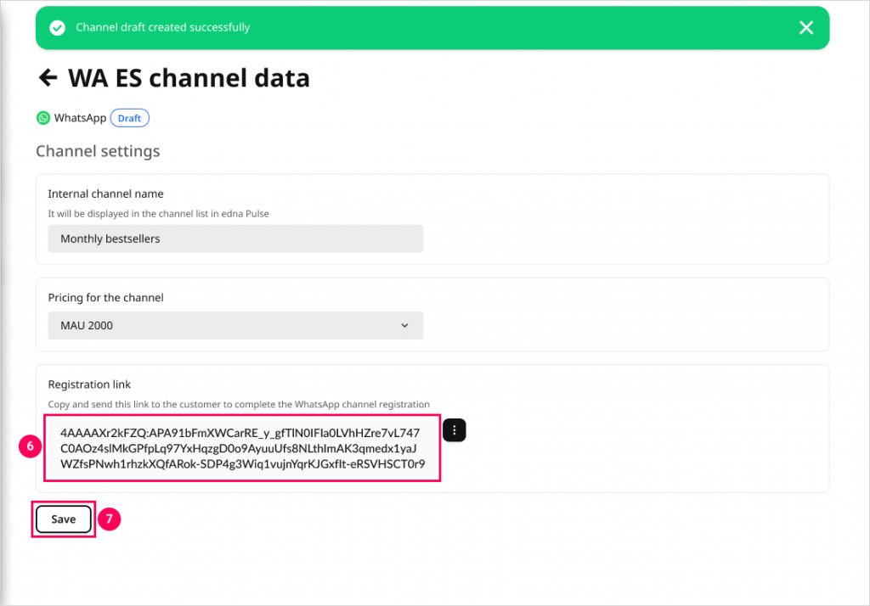
Task: Click the Monthly bestsellers name field
Action: pyautogui.click(x=235, y=238)
